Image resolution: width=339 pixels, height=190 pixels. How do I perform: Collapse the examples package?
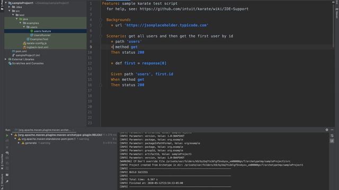tap(20, 23)
